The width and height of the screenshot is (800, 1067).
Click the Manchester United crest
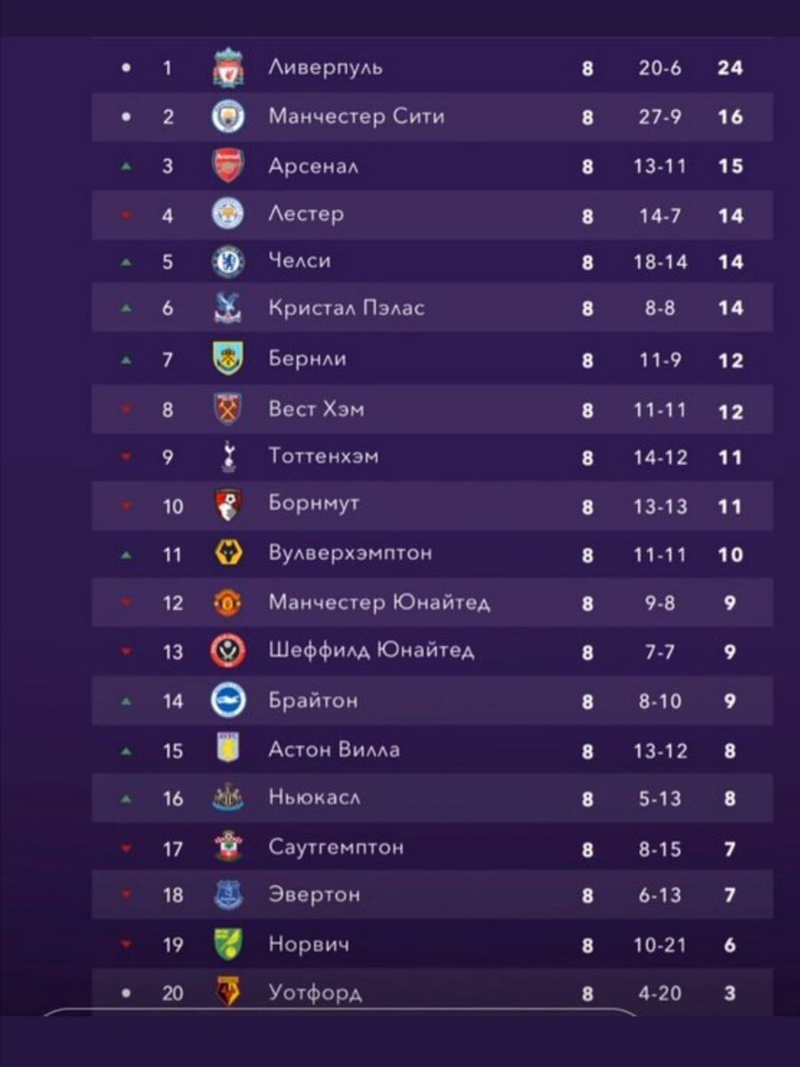point(228,603)
